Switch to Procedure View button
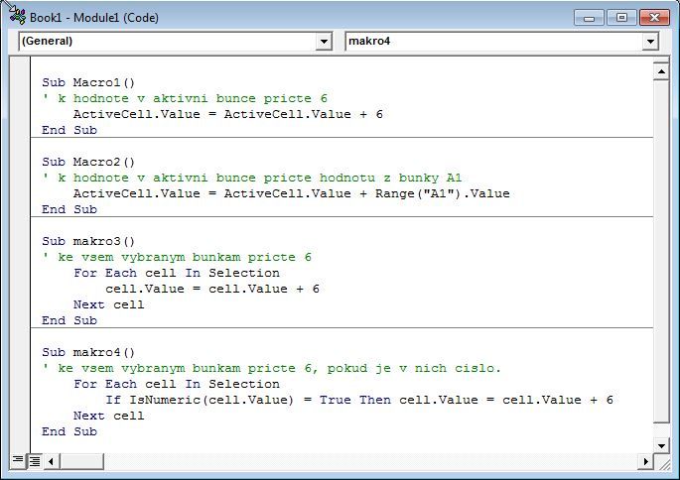 tap(18, 460)
